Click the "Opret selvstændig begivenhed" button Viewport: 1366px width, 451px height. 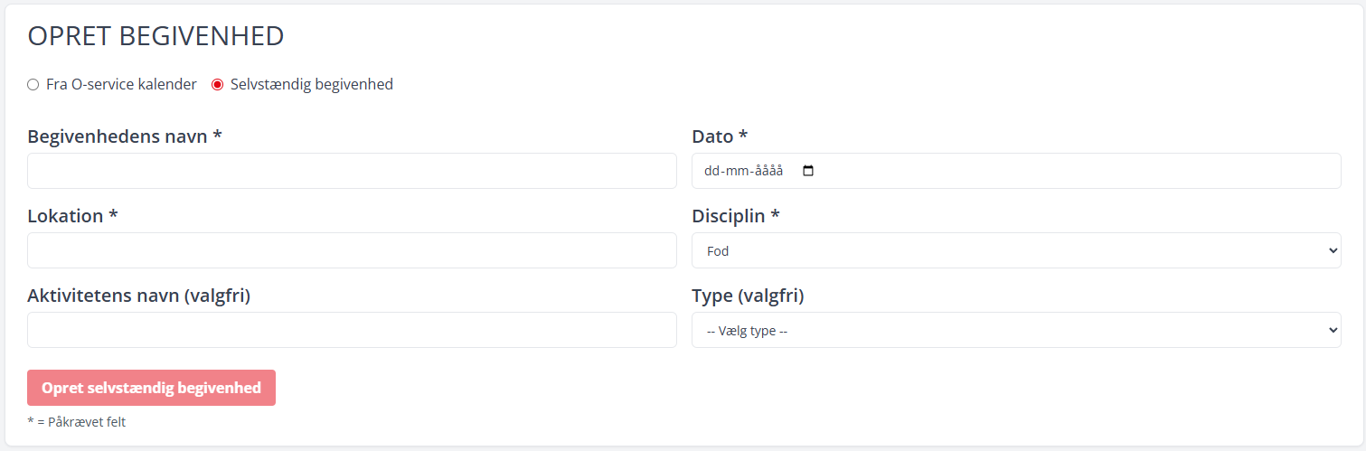[151, 388]
